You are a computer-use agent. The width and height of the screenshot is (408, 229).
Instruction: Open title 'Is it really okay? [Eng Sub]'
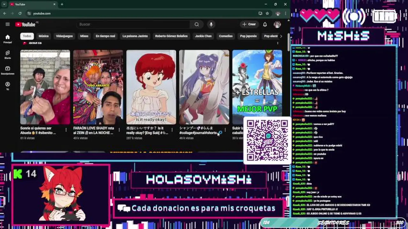click(x=147, y=130)
